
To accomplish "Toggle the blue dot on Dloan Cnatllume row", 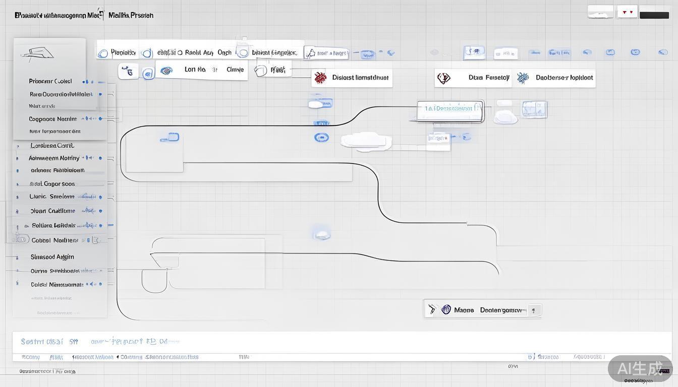I will [x=100, y=211].
